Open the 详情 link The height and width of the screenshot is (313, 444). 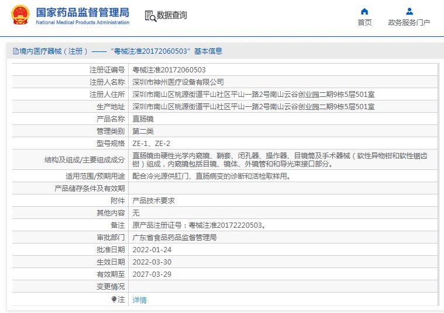[140, 300]
